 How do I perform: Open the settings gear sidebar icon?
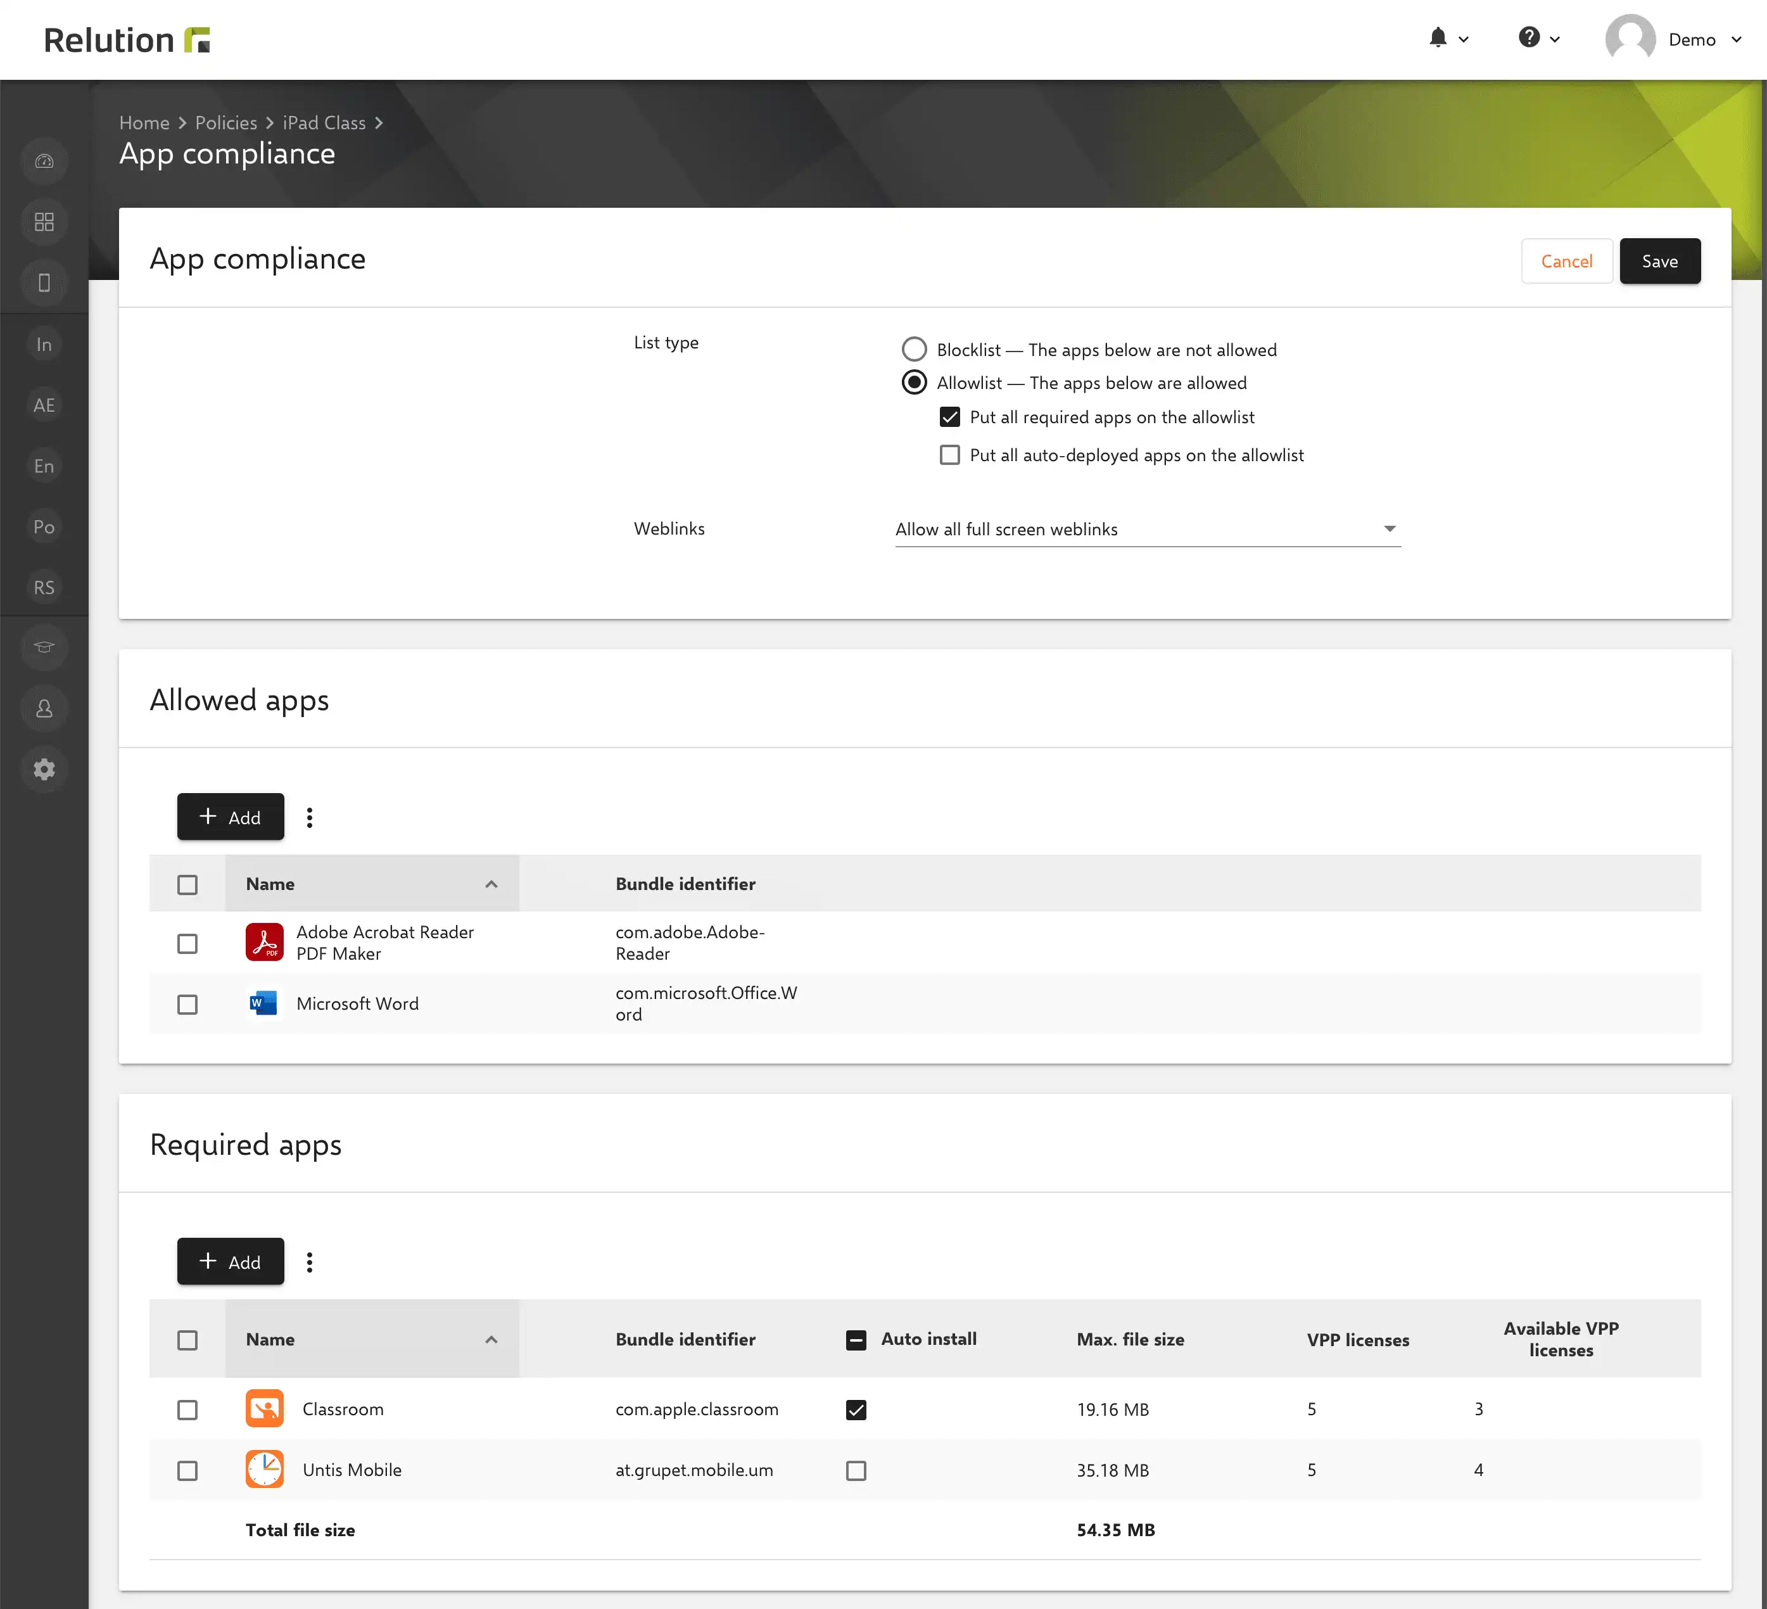click(44, 769)
